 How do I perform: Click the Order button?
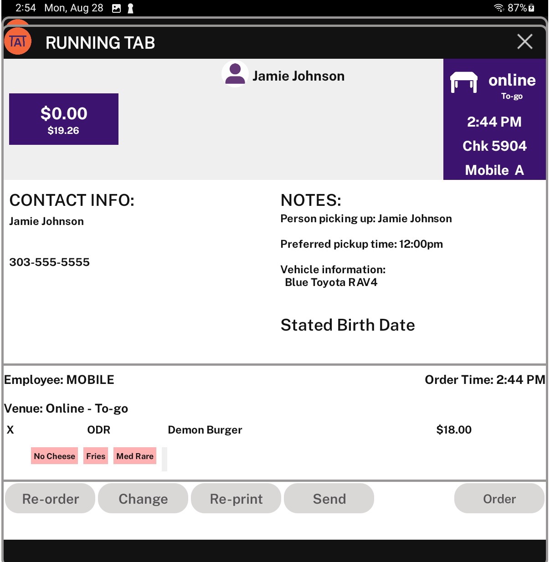pos(499,499)
